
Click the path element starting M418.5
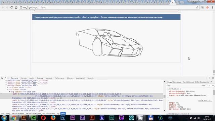coord(86,110)
